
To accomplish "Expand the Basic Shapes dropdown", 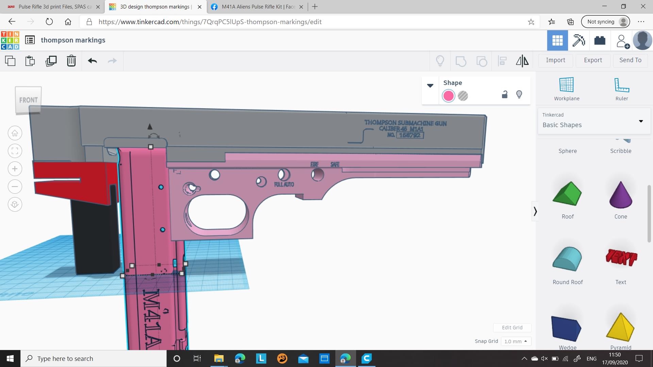I will point(641,121).
